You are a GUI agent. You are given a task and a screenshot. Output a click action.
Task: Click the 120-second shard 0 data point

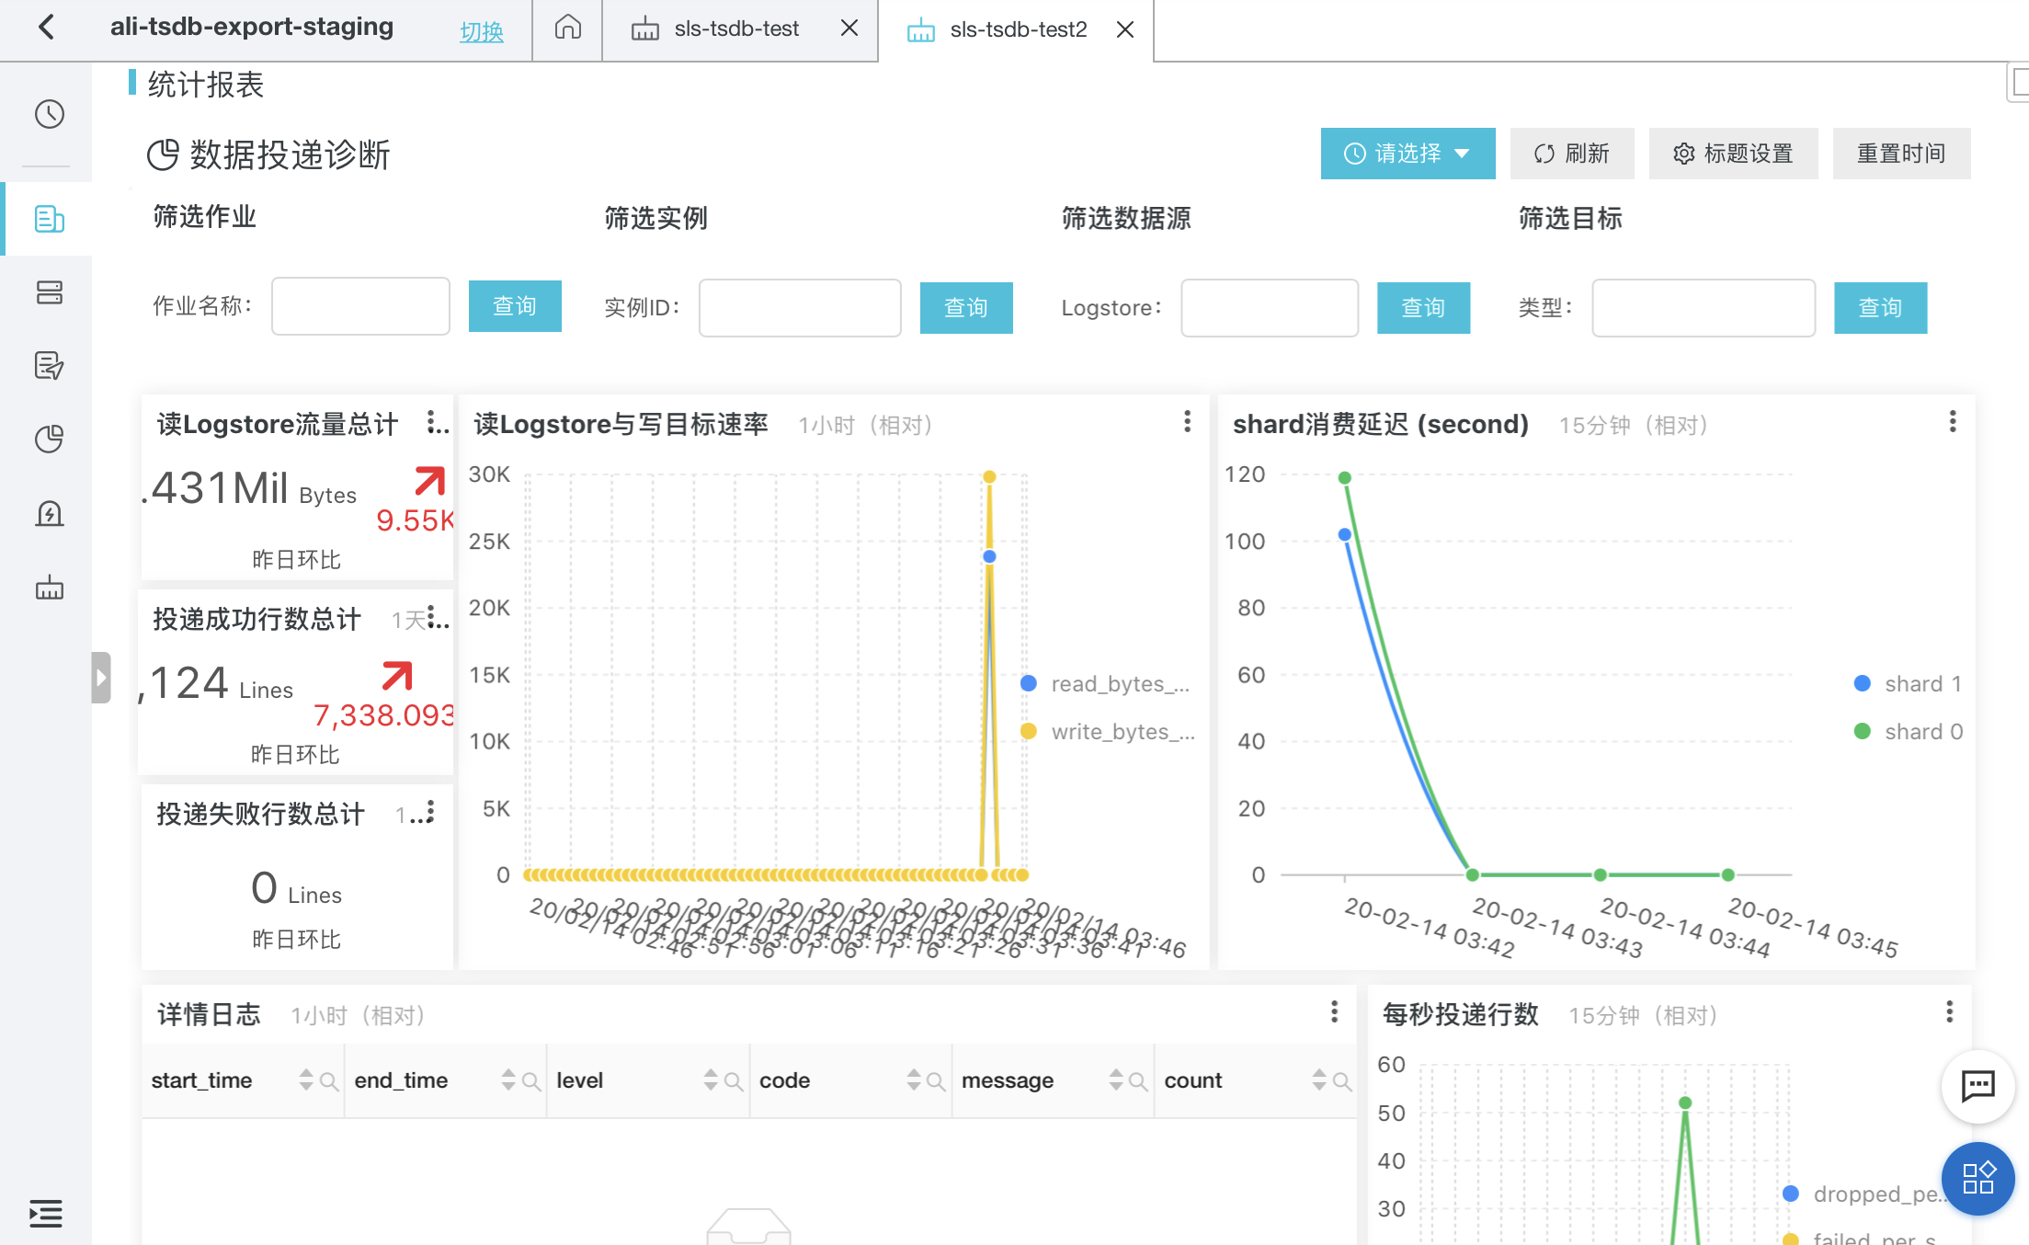tap(1344, 477)
